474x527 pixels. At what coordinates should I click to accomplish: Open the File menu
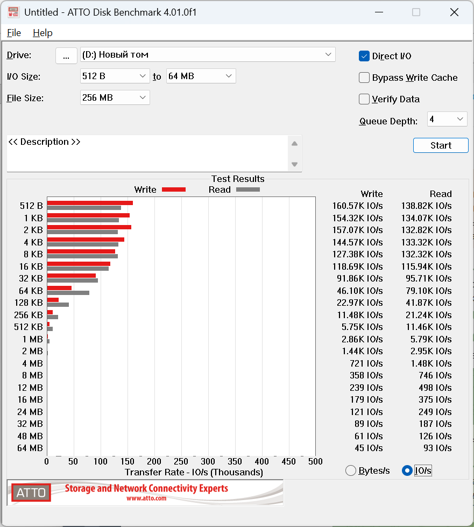(x=14, y=33)
